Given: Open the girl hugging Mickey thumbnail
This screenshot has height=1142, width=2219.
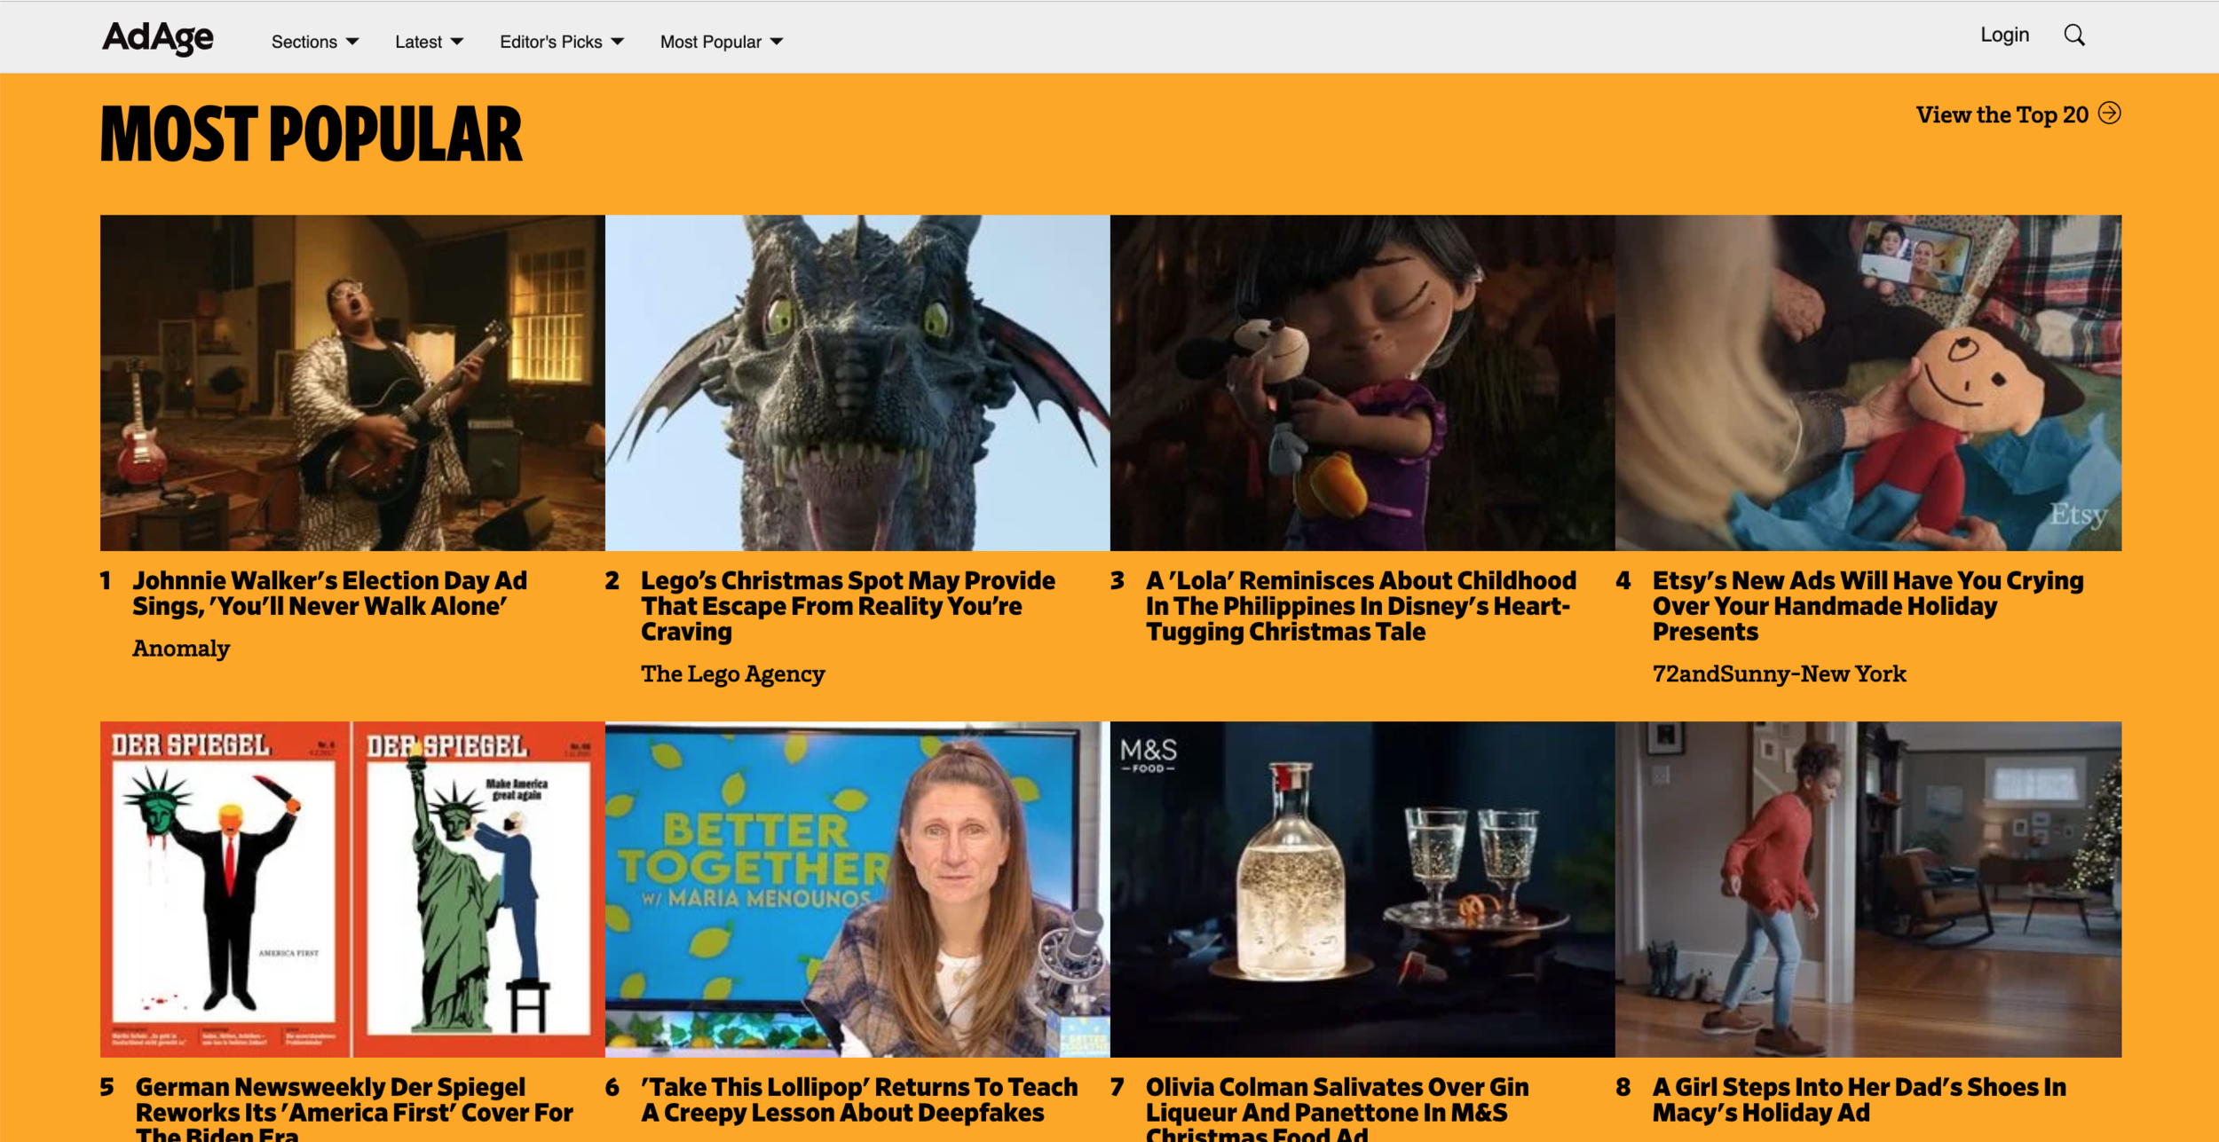Looking at the screenshot, I should pyautogui.click(x=1362, y=382).
